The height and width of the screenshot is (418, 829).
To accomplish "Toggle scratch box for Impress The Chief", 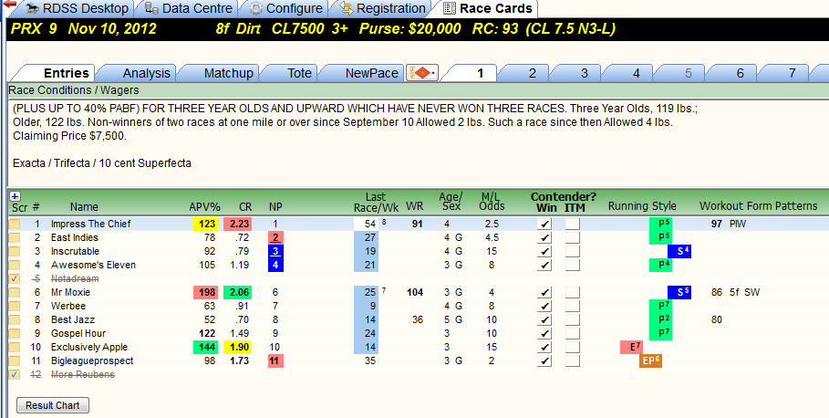I will coord(15,224).
